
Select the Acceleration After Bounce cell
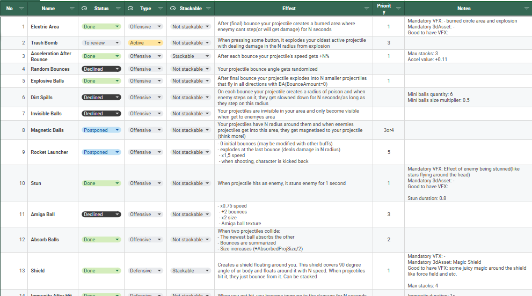tap(53, 56)
